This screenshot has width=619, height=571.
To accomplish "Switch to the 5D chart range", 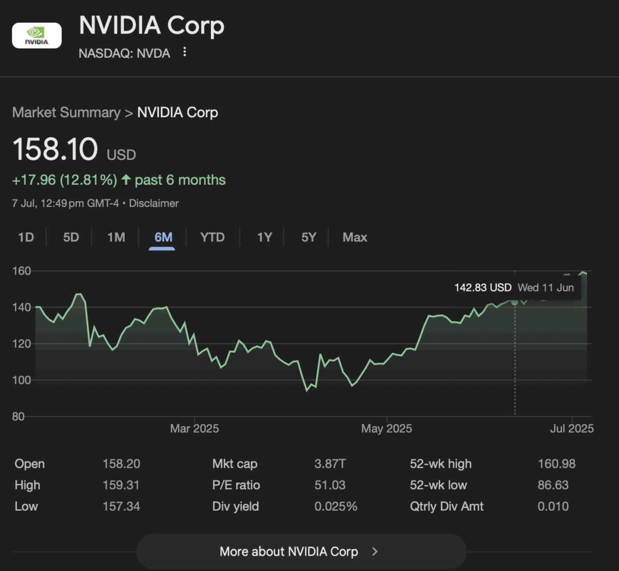I will [x=71, y=237].
